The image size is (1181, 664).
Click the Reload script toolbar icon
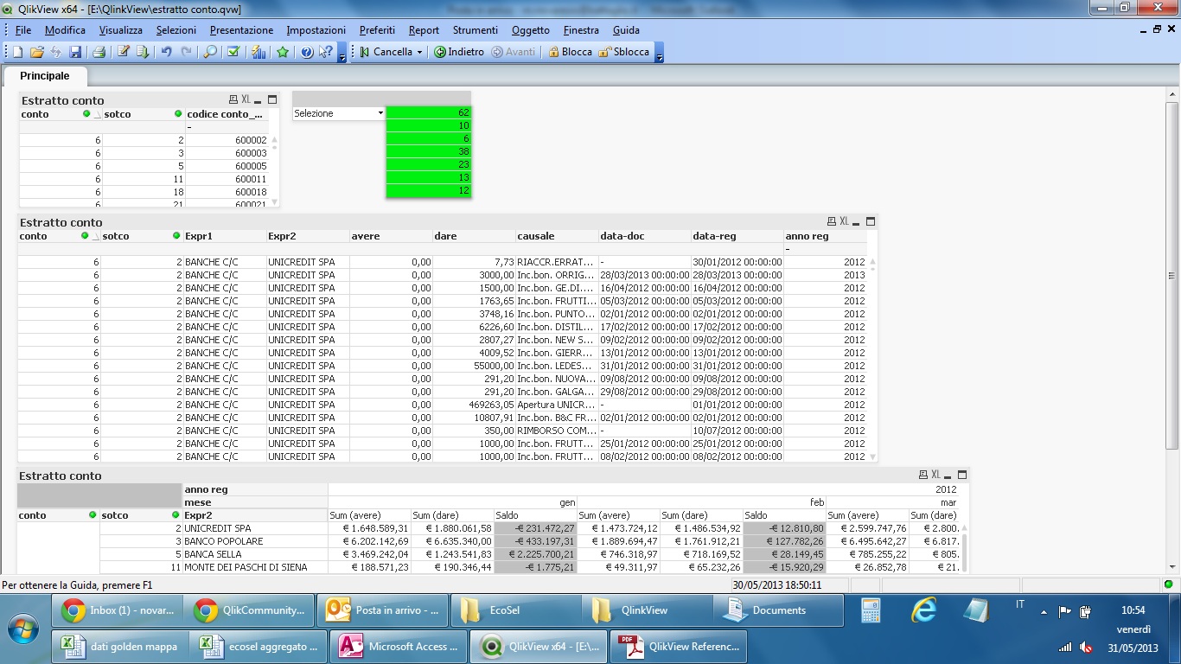143,52
